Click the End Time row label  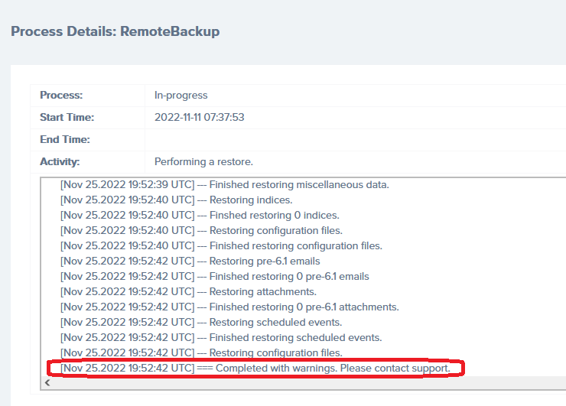pyautogui.click(x=64, y=140)
